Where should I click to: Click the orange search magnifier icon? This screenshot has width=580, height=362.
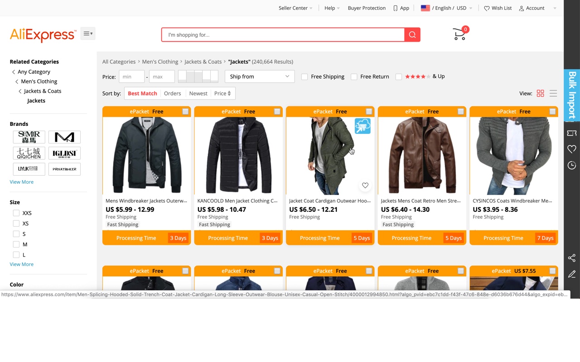412,34
